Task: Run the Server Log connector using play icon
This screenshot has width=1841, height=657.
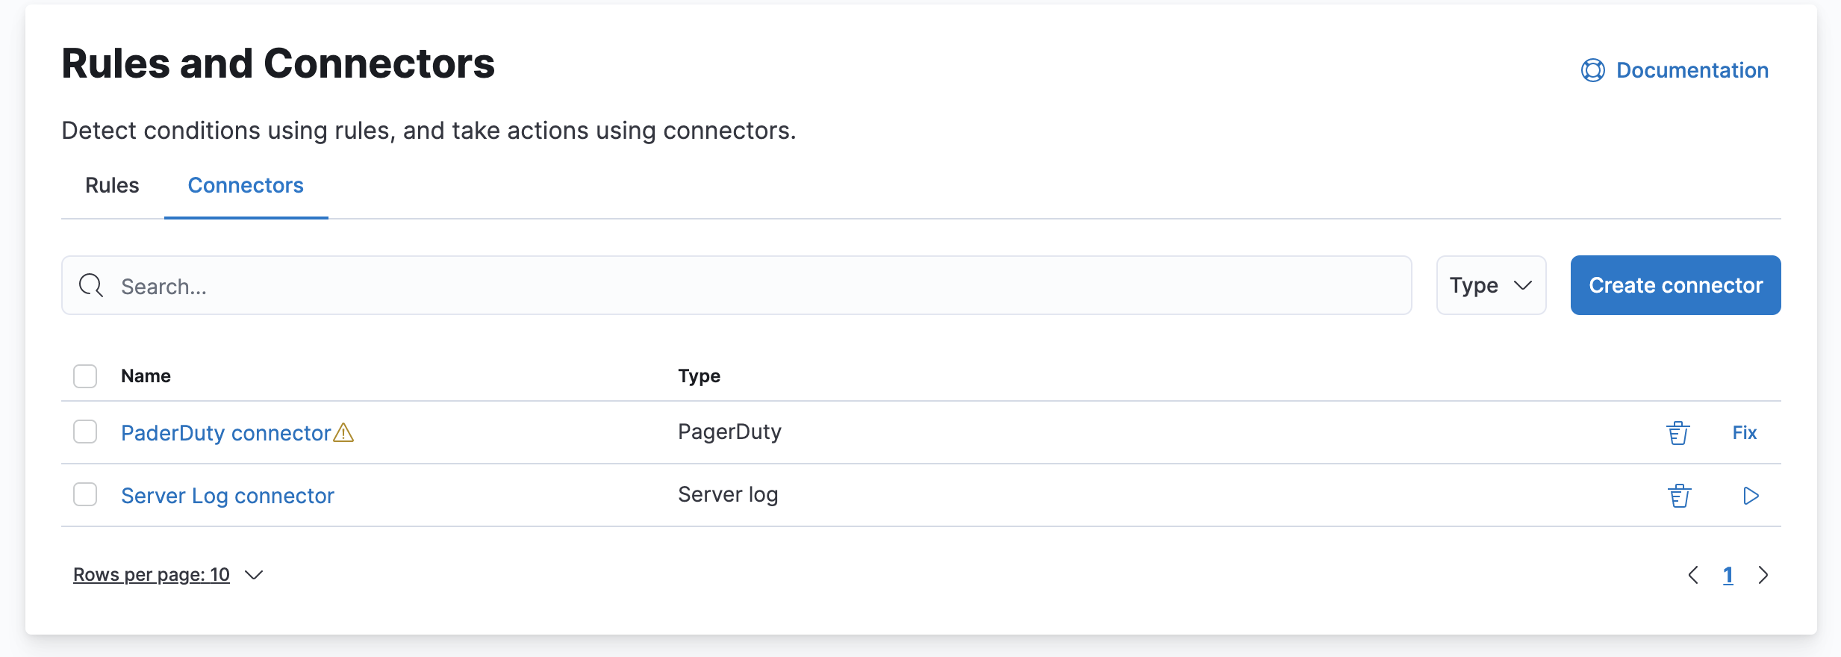Action: point(1751,495)
